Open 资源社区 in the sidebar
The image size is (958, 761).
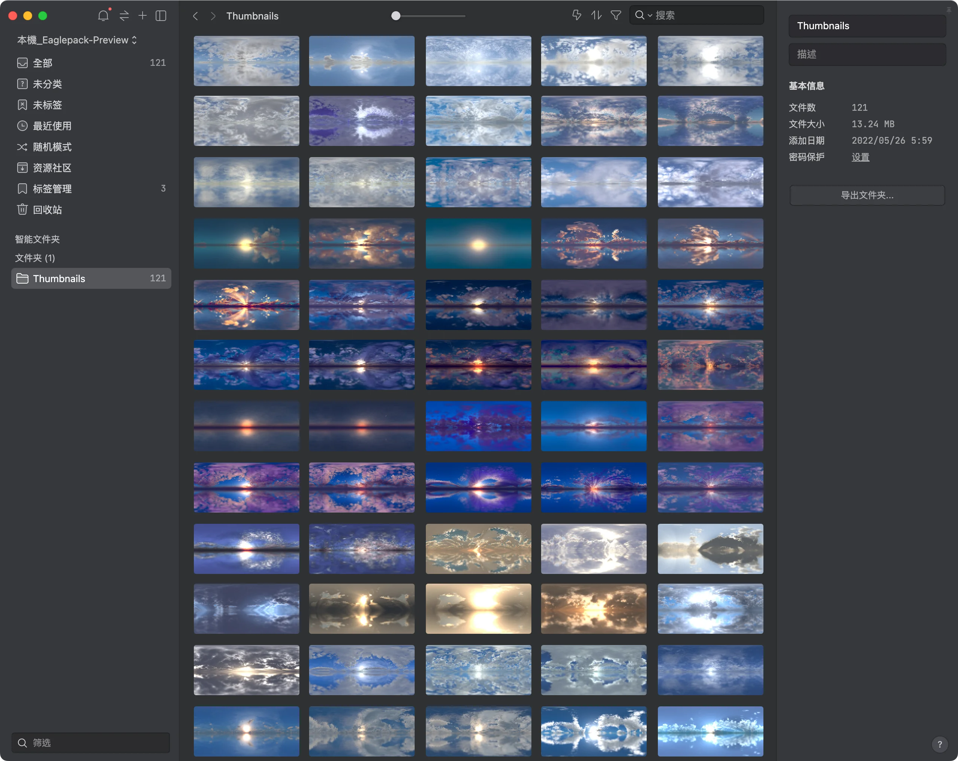[91, 168]
